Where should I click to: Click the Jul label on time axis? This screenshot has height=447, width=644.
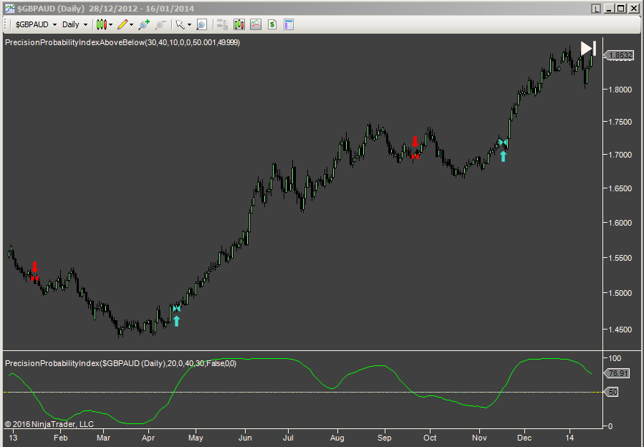click(x=288, y=438)
